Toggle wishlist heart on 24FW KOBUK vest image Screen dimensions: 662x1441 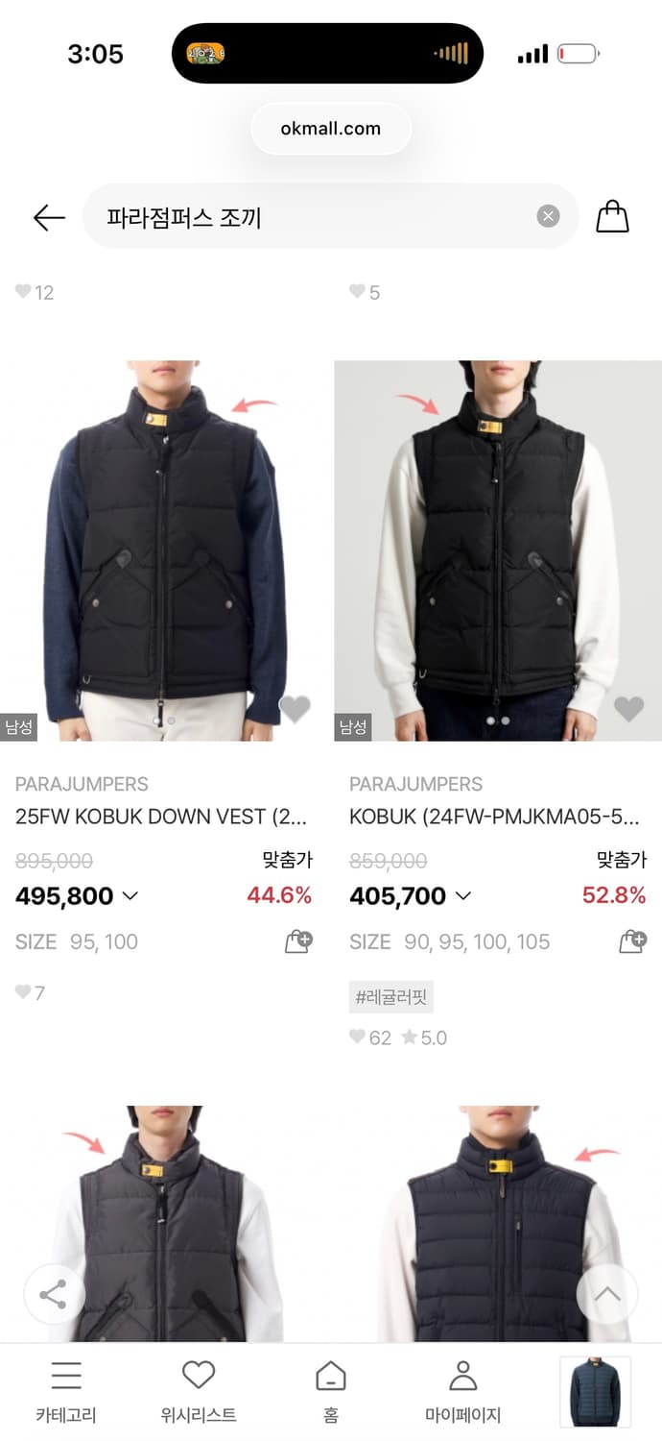(628, 709)
